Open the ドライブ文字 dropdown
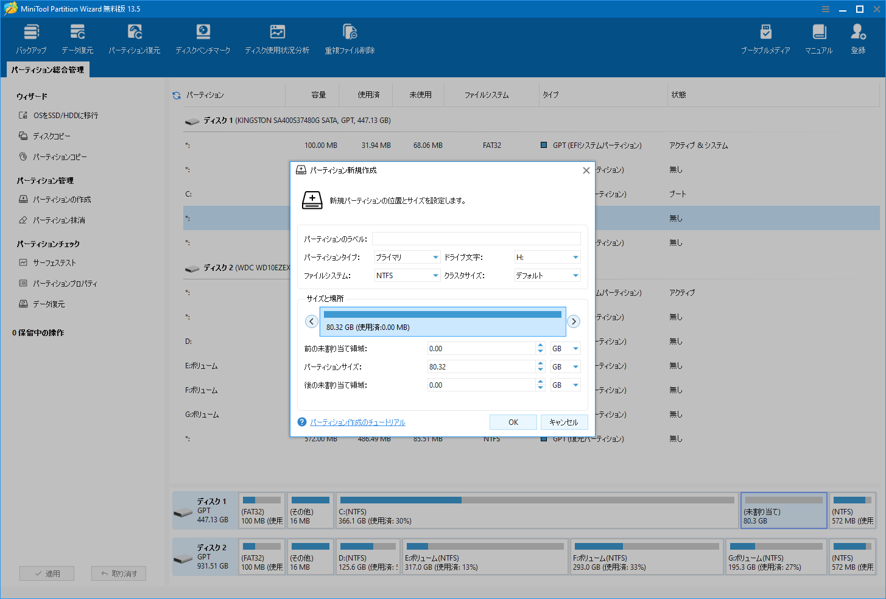The width and height of the screenshot is (886, 599). pyautogui.click(x=547, y=257)
